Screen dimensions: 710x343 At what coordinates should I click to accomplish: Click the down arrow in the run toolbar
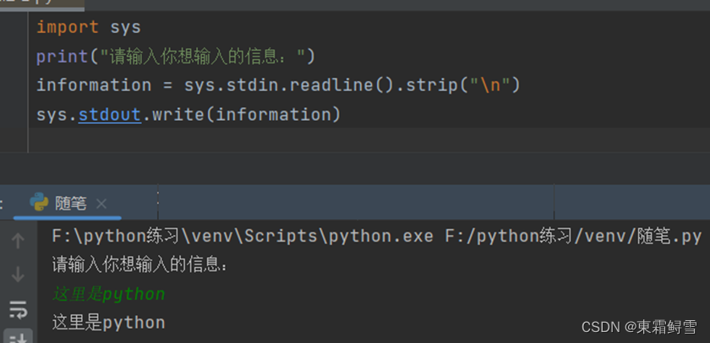(18, 275)
